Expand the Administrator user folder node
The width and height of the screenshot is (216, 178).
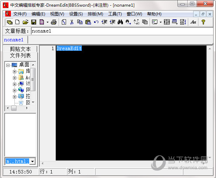click(14, 78)
